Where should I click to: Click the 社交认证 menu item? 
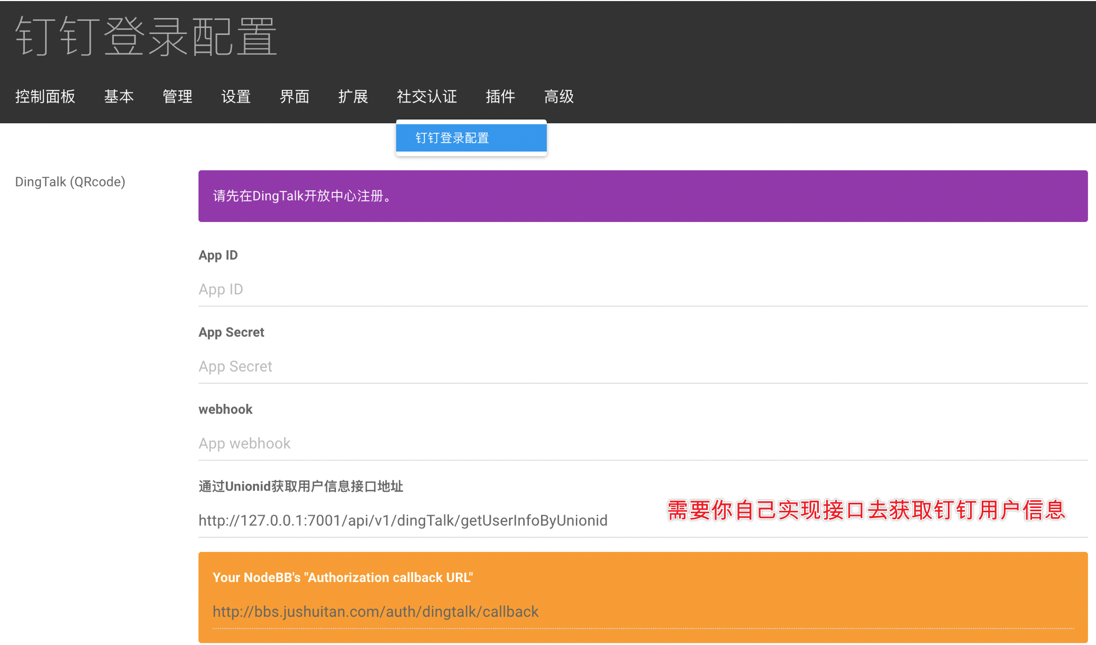point(426,97)
